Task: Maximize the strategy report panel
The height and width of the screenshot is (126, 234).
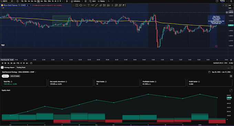Action: (232, 67)
